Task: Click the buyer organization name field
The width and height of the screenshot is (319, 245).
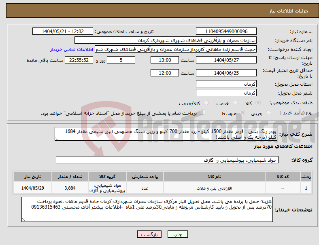Action: (x=166, y=40)
